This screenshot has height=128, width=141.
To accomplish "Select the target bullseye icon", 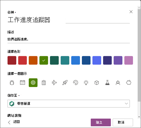I will click(x=33, y=83).
